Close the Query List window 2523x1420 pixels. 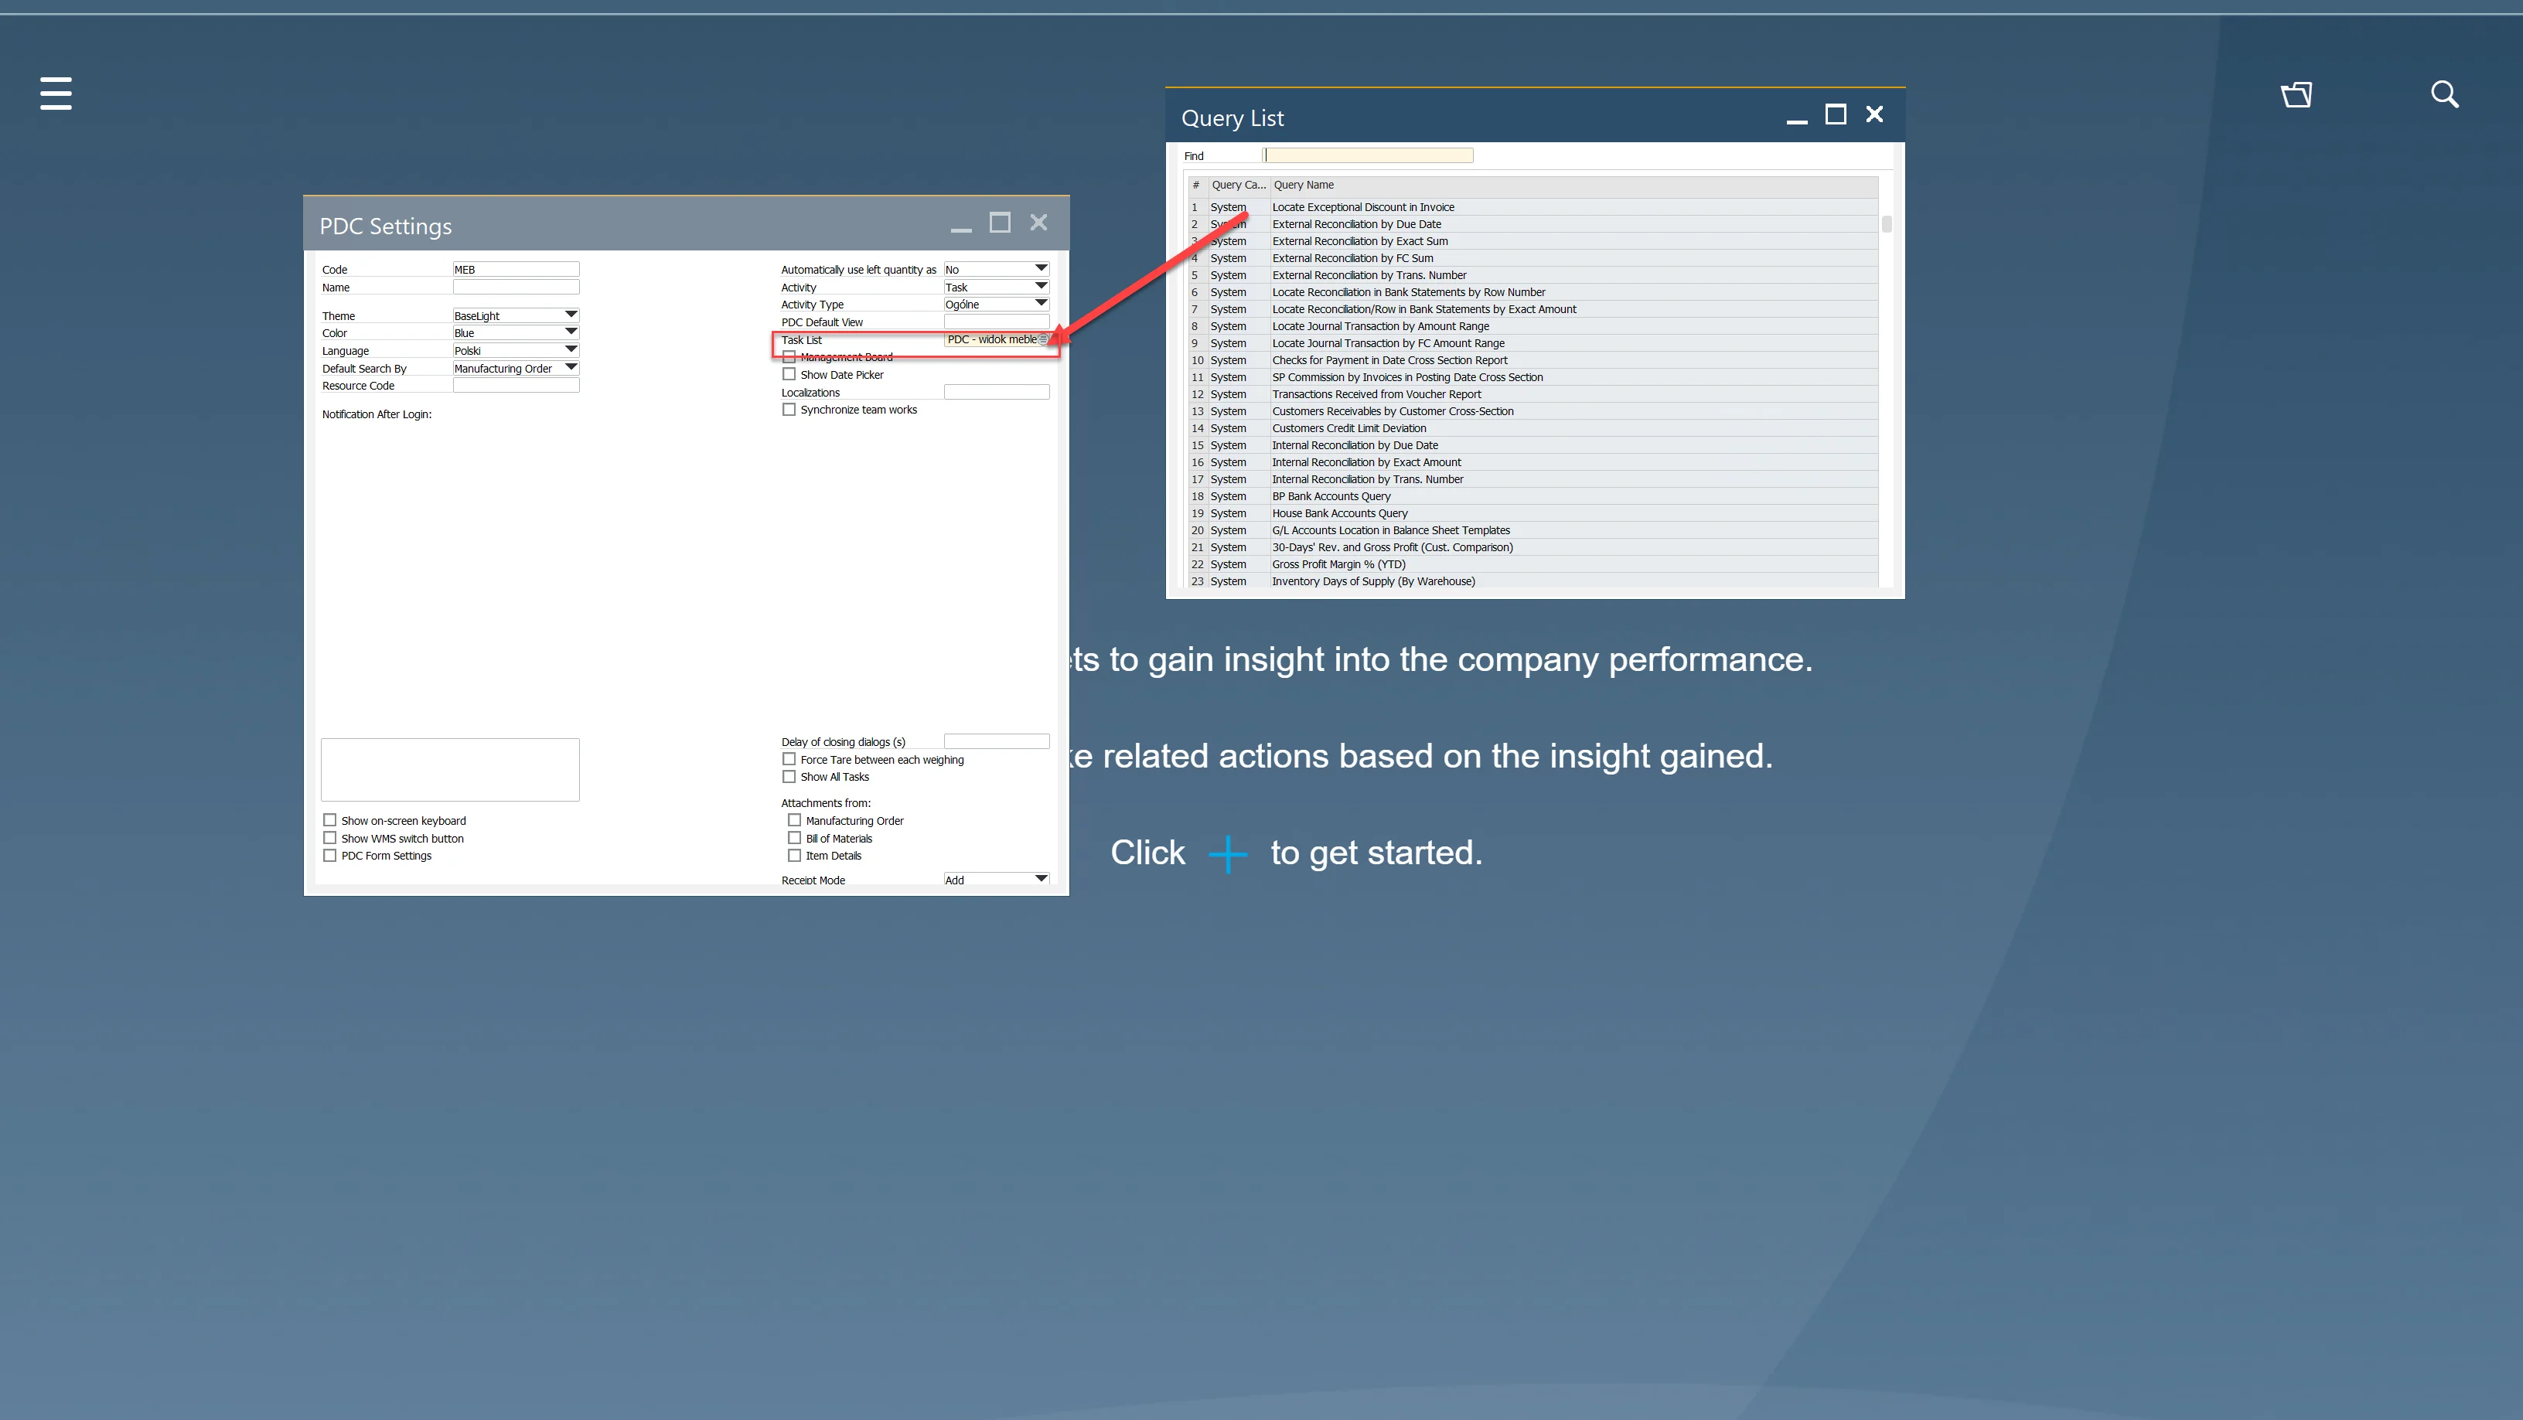click(1874, 115)
